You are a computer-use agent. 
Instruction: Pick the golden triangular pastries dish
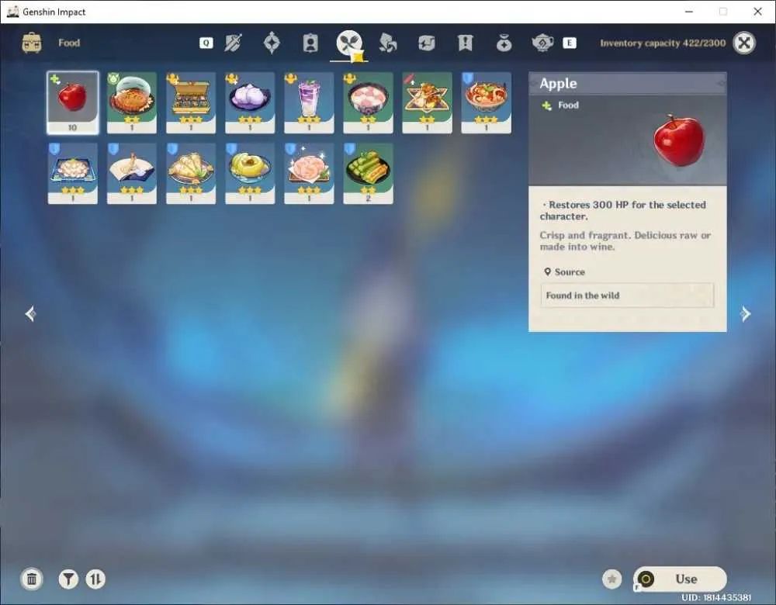click(191, 174)
